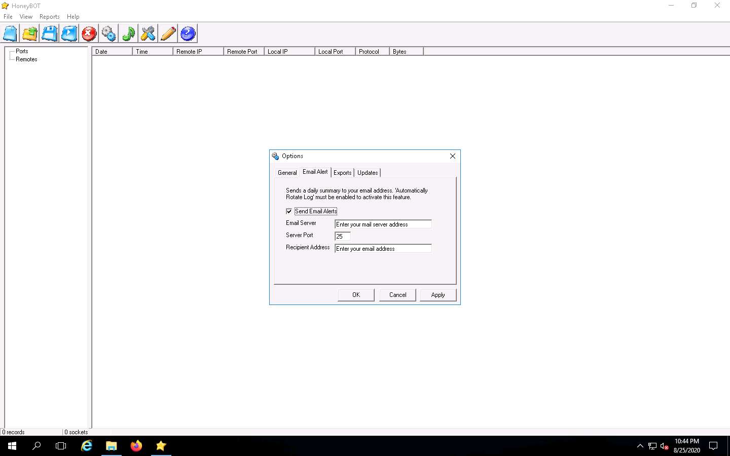Click 'Server Port' label text
Viewport: 730px width, 456px height.
(300, 235)
